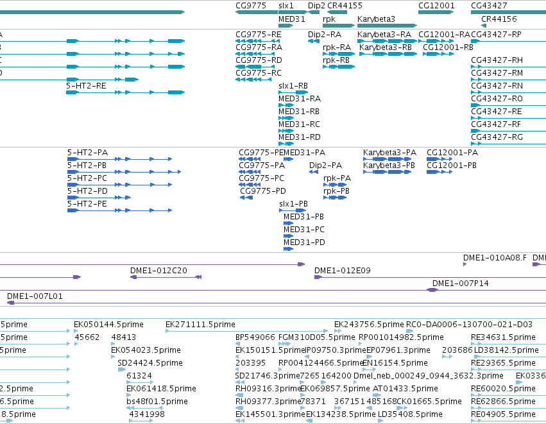Select the MED31 gene feature

tap(286, 26)
